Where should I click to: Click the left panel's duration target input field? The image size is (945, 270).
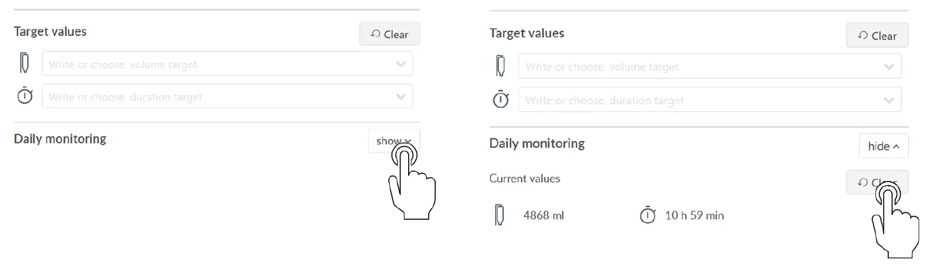click(212, 96)
